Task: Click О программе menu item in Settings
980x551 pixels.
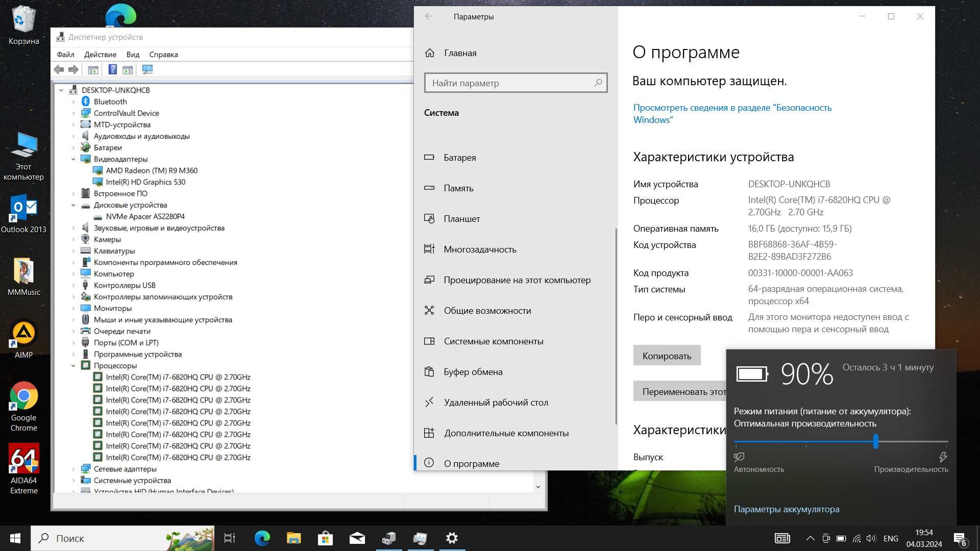Action: 471,463
